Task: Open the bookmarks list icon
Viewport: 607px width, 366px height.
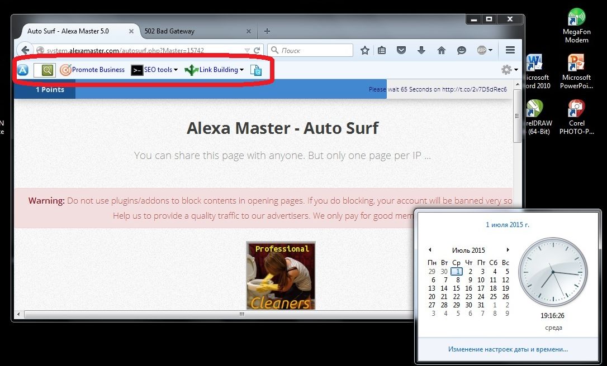Action: [382, 50]
